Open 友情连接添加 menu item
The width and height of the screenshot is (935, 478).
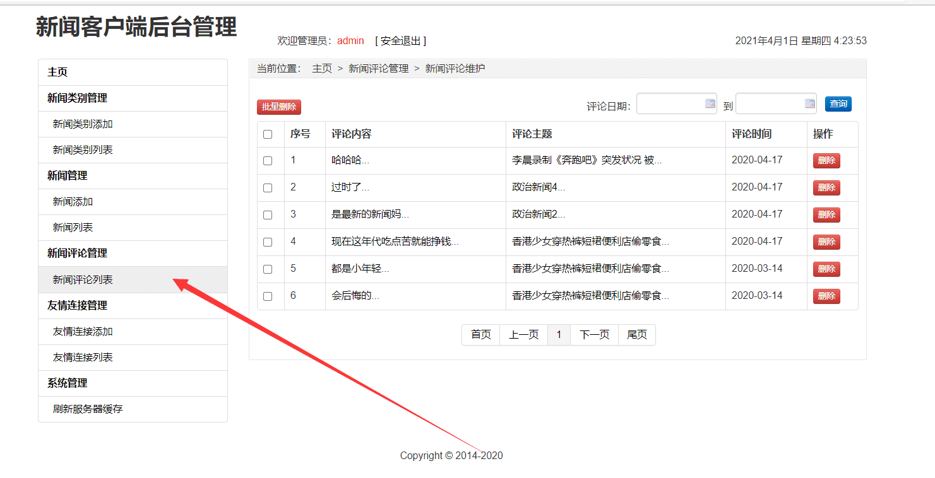tap(83, 332)
